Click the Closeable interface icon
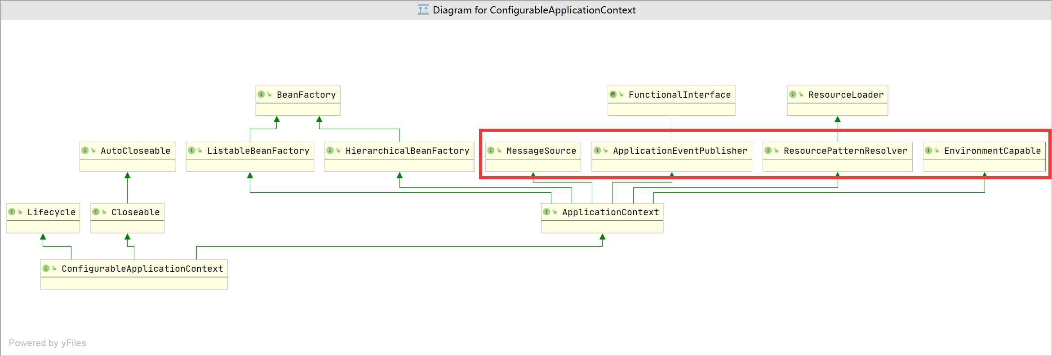Viewport: 1052px width, 356px height. (96, 212)
